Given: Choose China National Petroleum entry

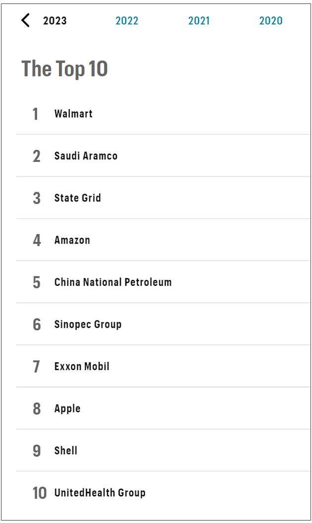Looking at the screenshot, I should [113, 282].
